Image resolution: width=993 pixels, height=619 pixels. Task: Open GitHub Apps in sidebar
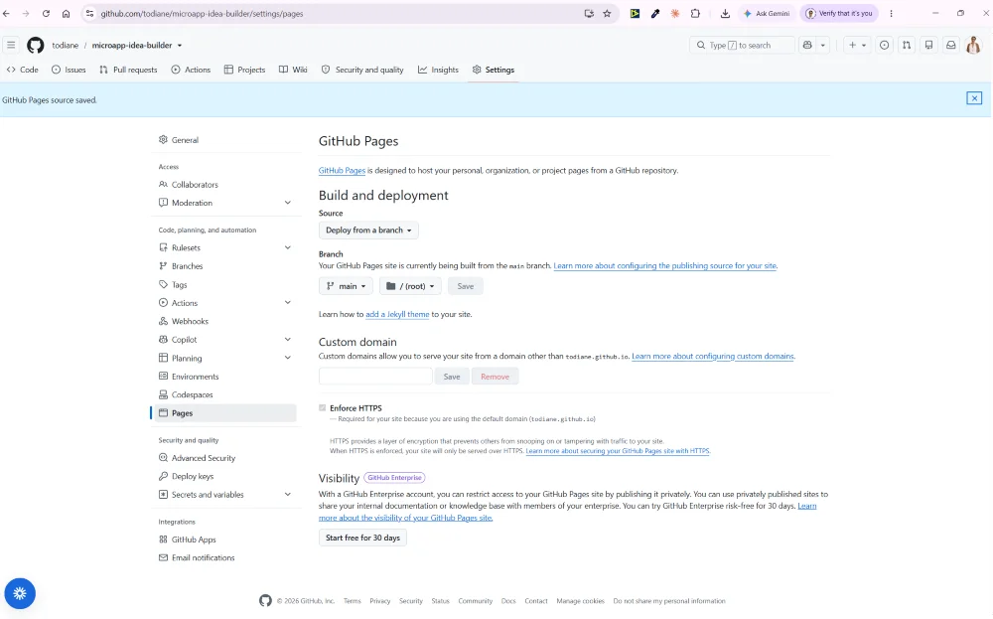pos(226,540)
